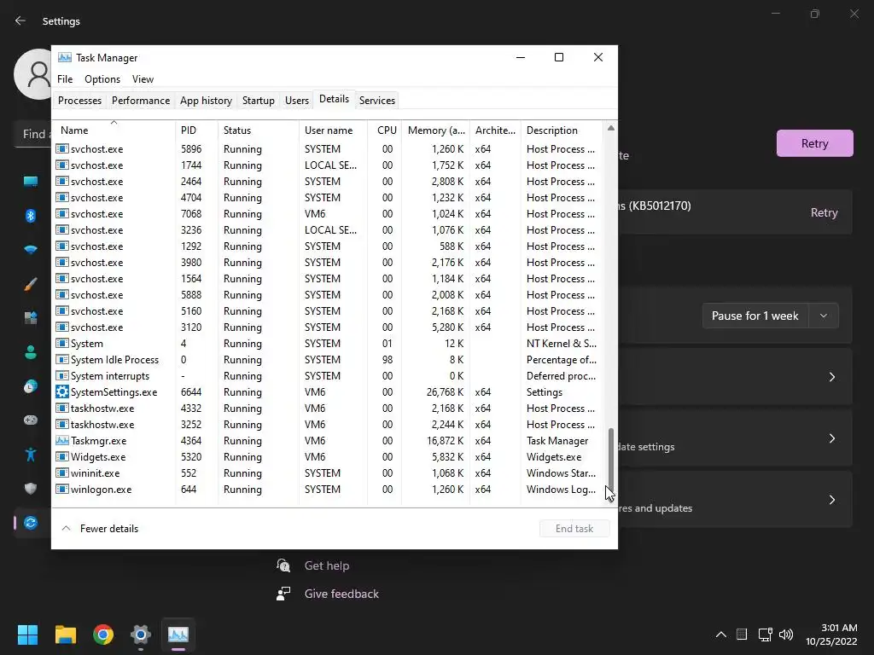The width and height of the screenshot is (874, 655).
Task: Sort by the Name column header
Action: 114,130
